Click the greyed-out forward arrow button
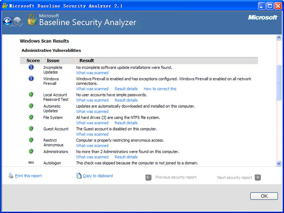The height and width of the screenshot is (213, 284). [18, 21]
